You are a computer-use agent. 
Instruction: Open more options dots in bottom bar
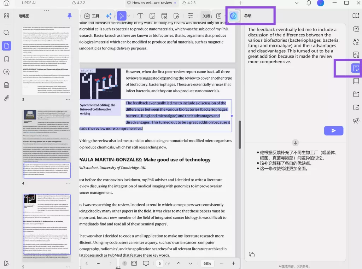click(99, 263)
